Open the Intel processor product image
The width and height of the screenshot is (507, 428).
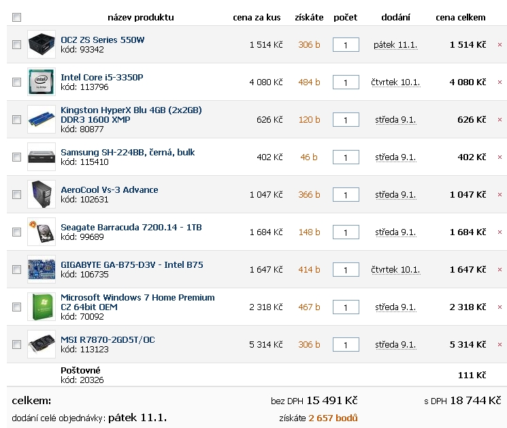point(42,82)
